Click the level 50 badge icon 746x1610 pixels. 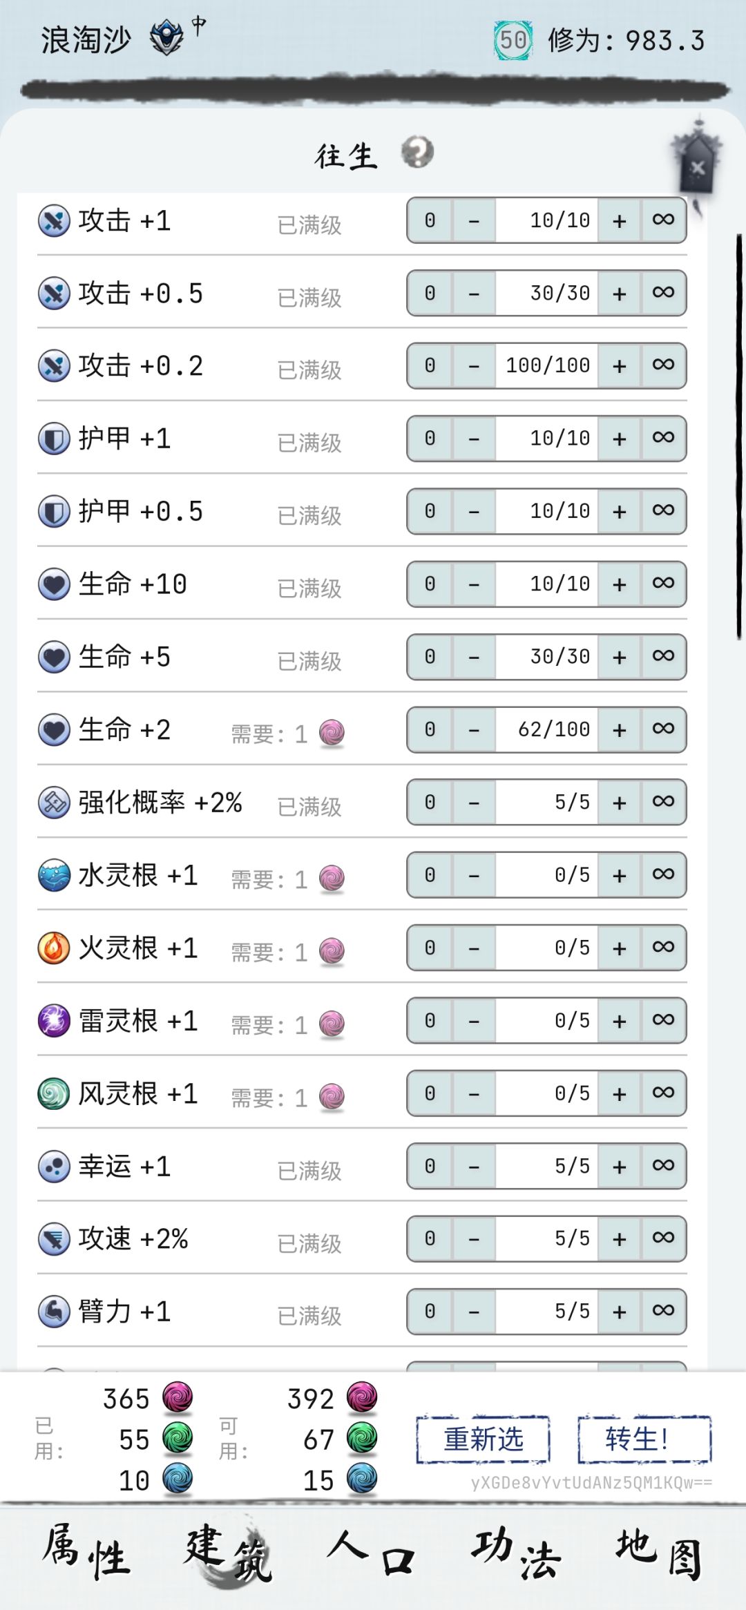[513, 40]
